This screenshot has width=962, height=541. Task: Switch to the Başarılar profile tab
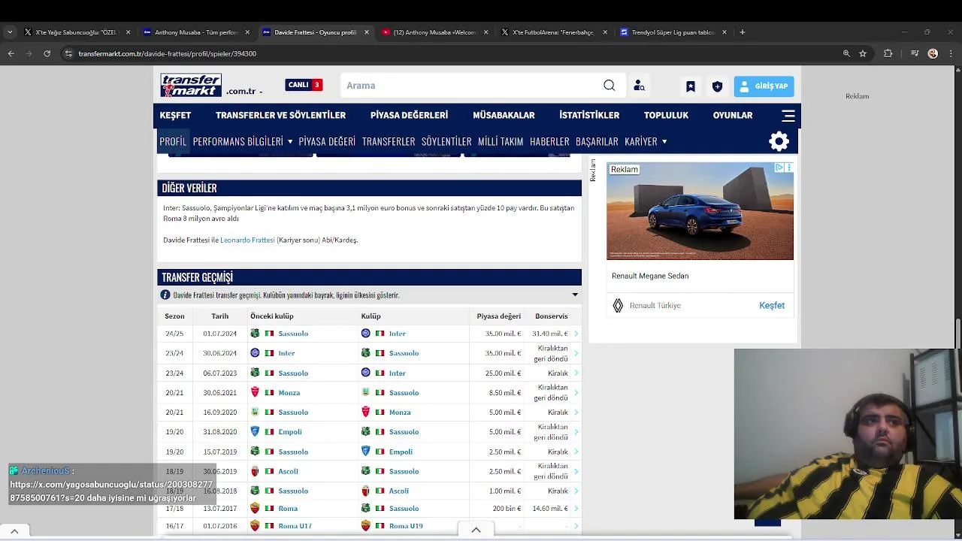click(597, 141)
